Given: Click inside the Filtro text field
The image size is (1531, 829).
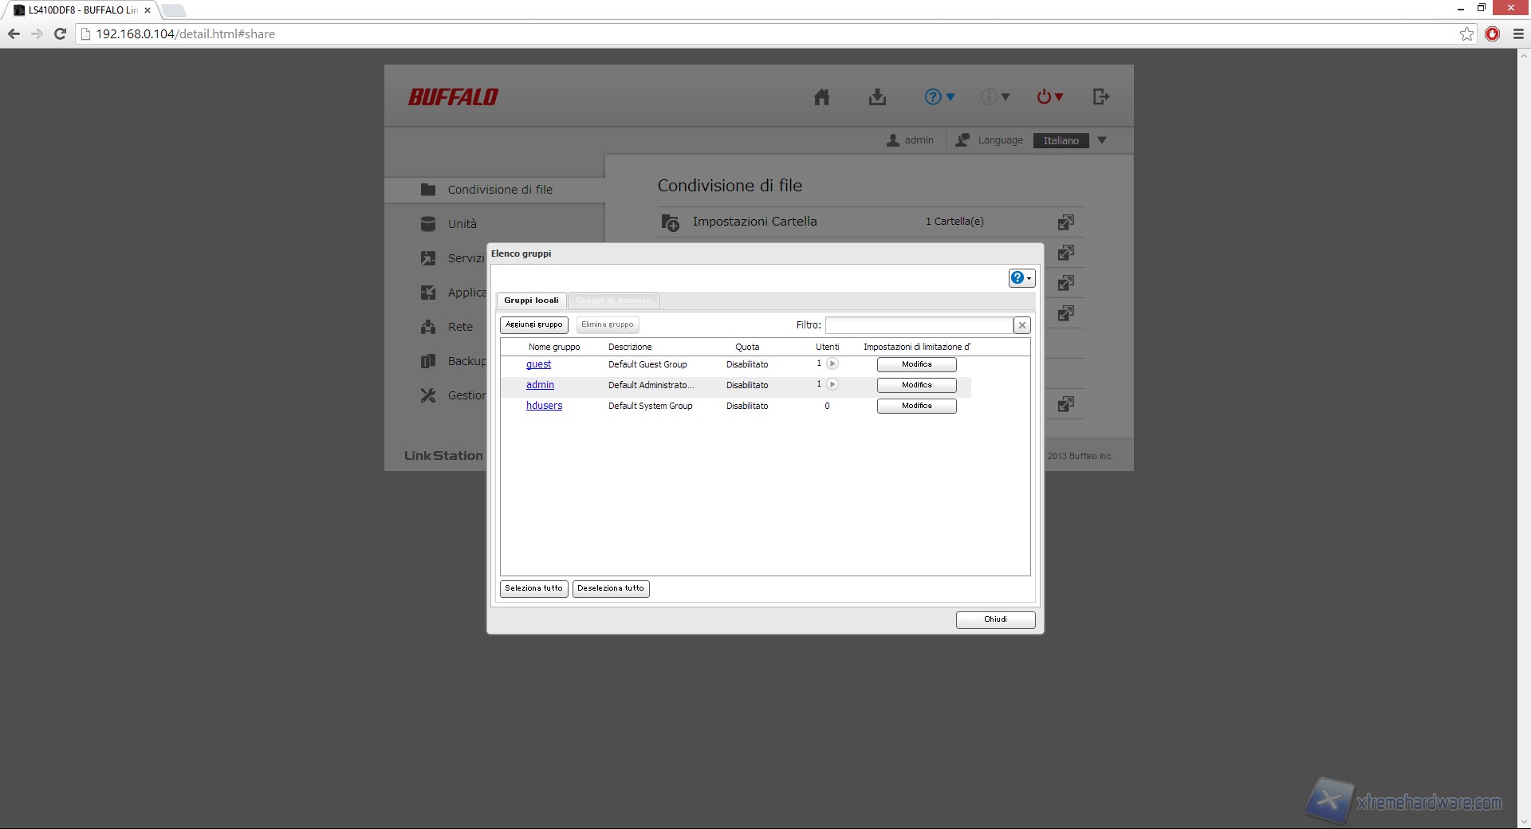Looking at the screenshot, I should (x=919, y=325).
